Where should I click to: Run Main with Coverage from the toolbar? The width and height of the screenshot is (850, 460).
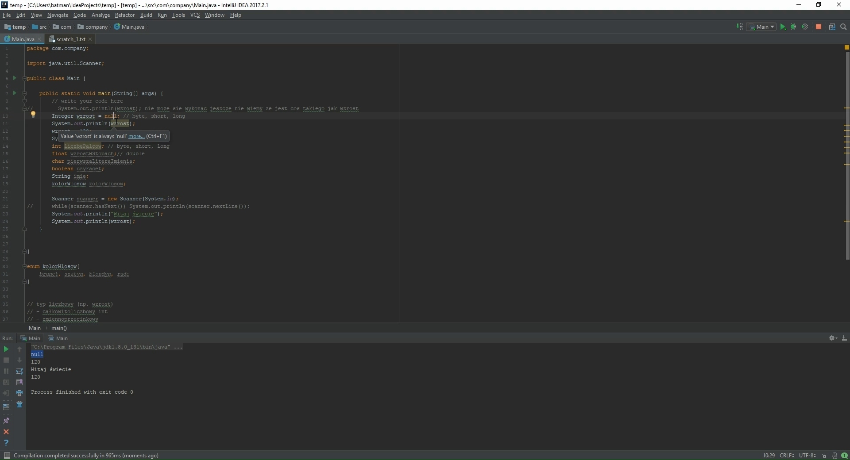tap(805, 27)
